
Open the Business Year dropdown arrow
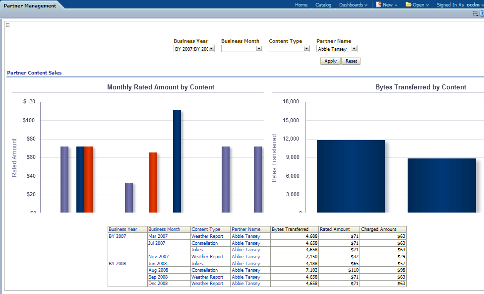211,49
